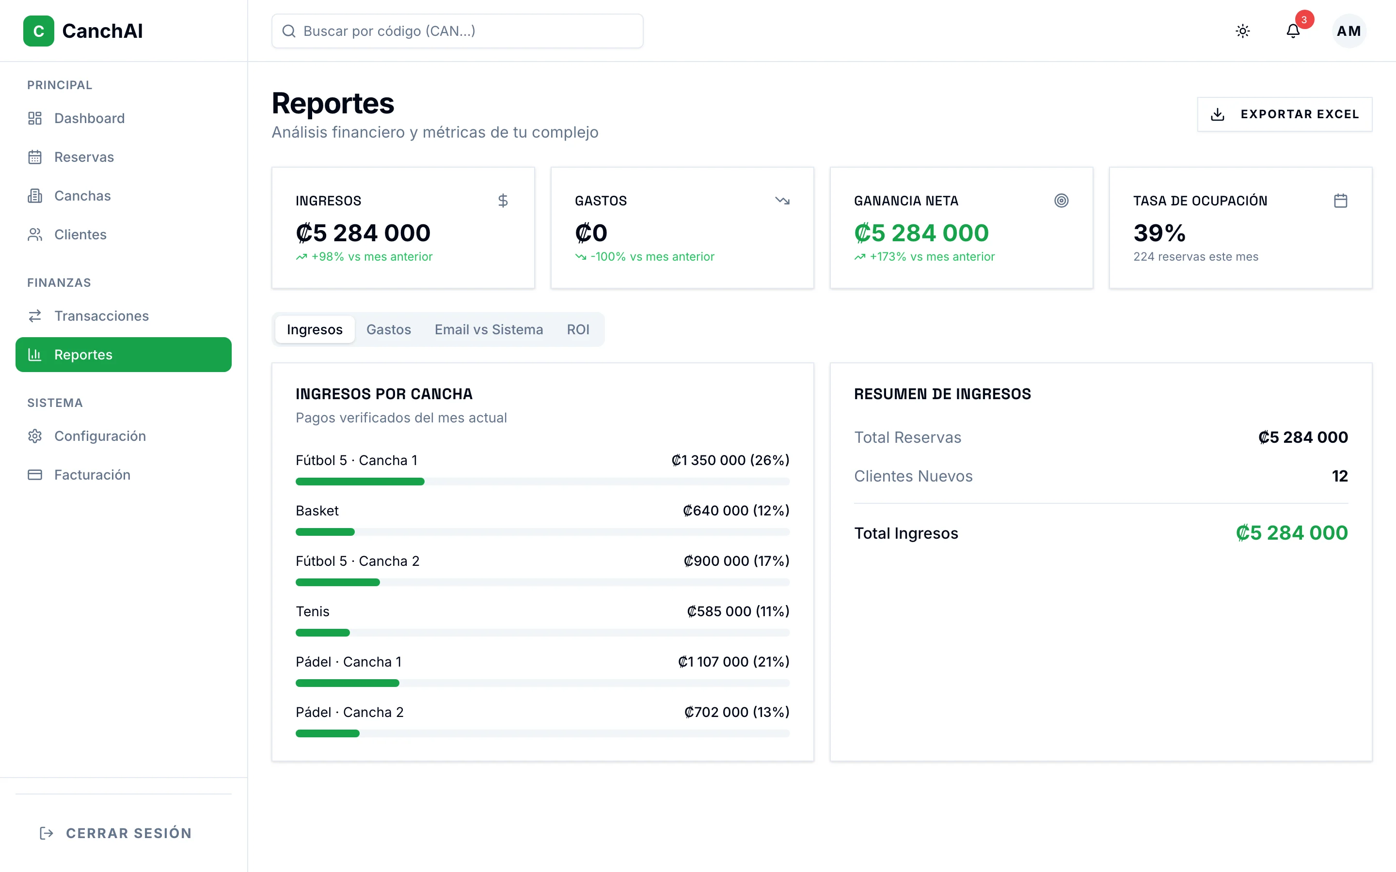Click the Exportar Excel button label
Screen dimensions: 1396x872
(x=1300, y=114)
